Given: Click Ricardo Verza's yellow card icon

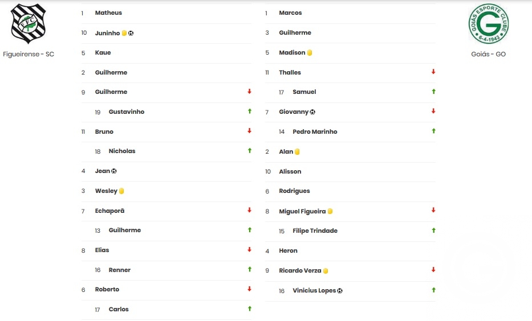Looking at the screenshot, I should [326, 271].
